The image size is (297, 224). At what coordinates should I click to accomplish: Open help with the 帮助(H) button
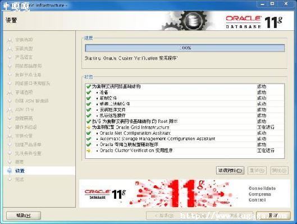click(24, 216)
